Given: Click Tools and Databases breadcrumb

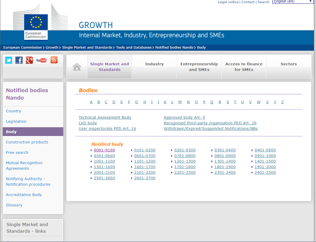Looking at the screenshot, I should pos(134,47).
